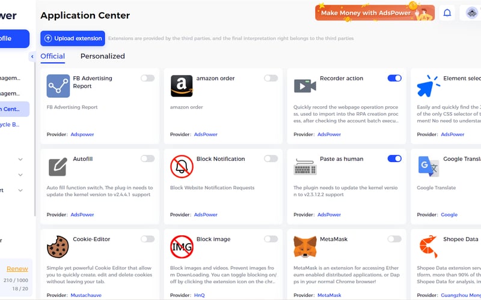This screenshot has width=481, height=300.
Task: Click the Cookie-Editor cookie icon
Action: [x=58, y=247]
